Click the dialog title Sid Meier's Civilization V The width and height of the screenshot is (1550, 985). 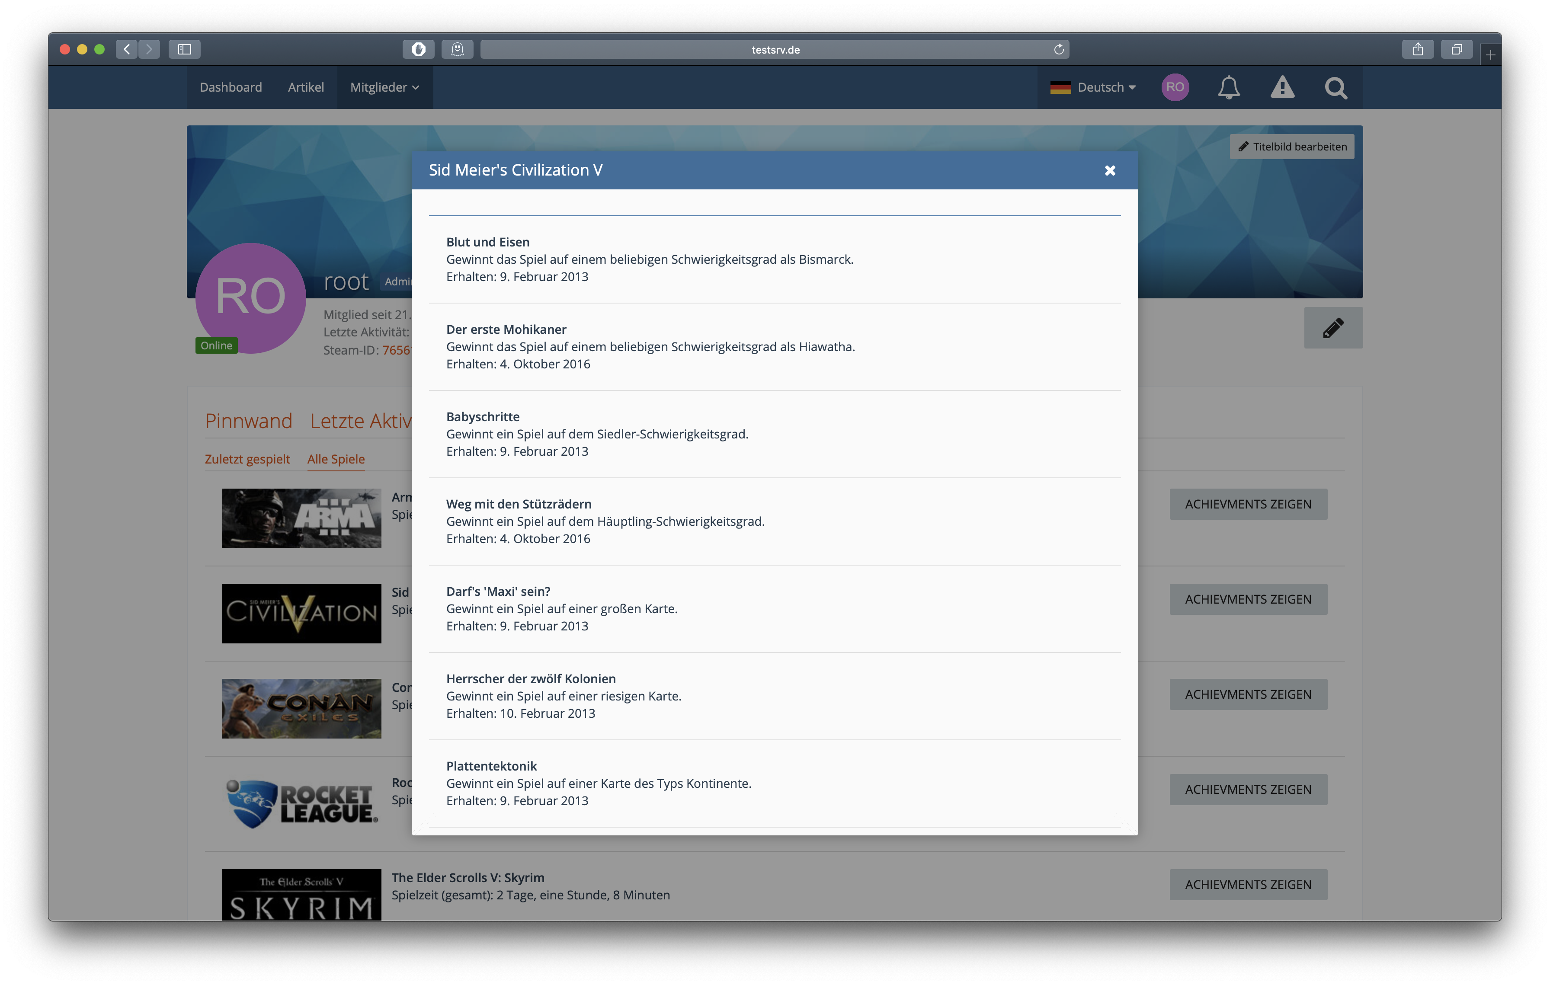pyautogui.click(x=516, y=170)
